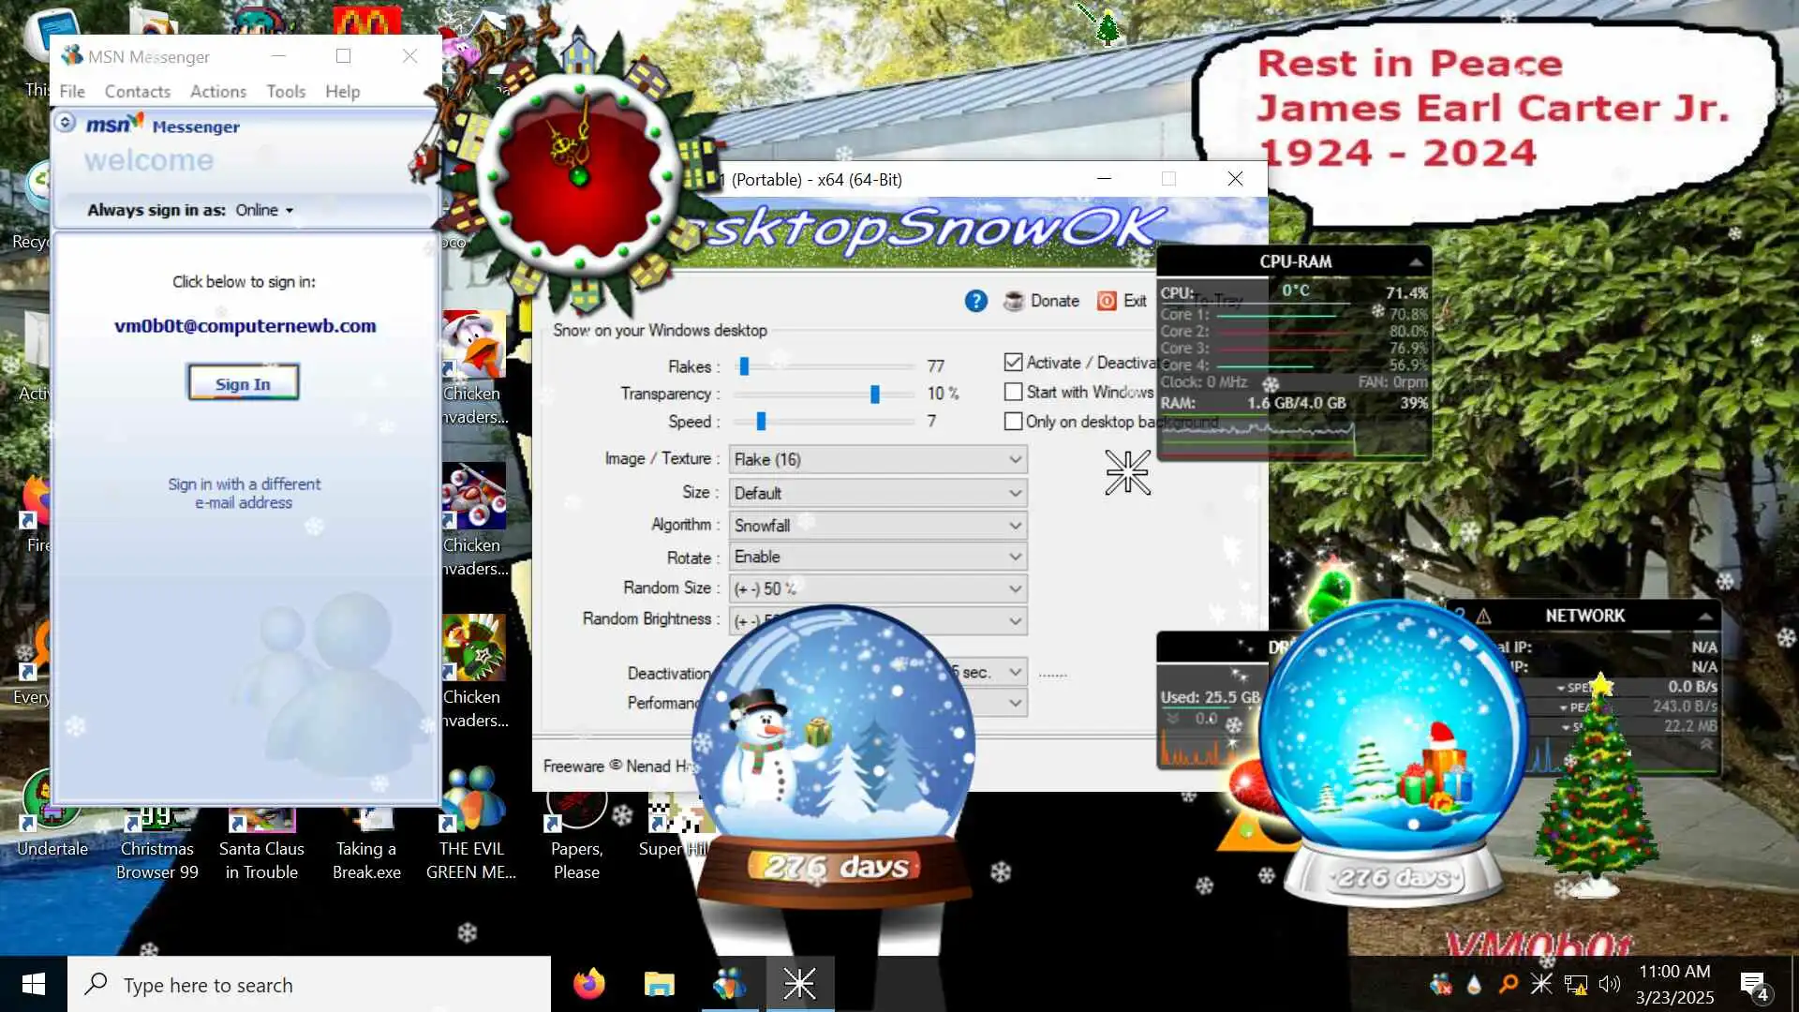Open the sign-in status Online dropdown
The height and width of the screenshot is (1012, 1799).
pos(265,210)
